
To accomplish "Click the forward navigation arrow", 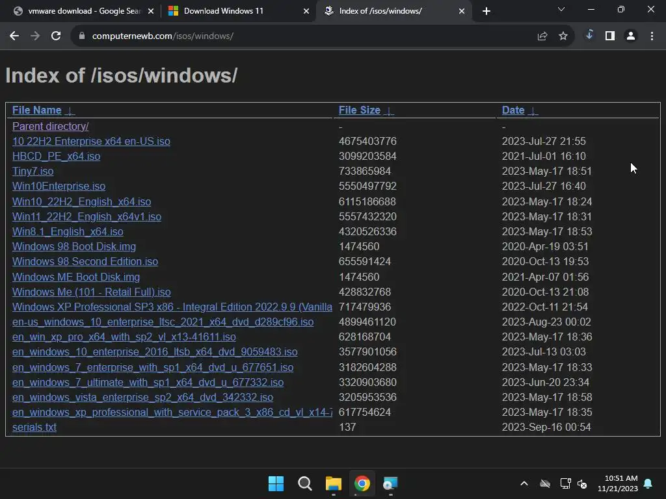I will pos(35,36).
